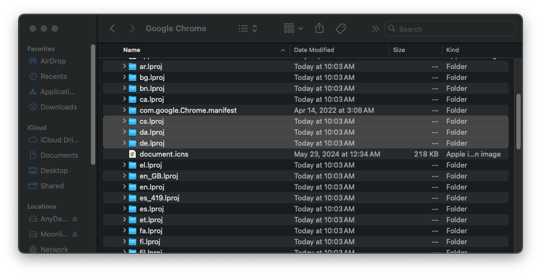Sort by the Kind column header
The height and width of the screenshot is (276, 541).
452,50
